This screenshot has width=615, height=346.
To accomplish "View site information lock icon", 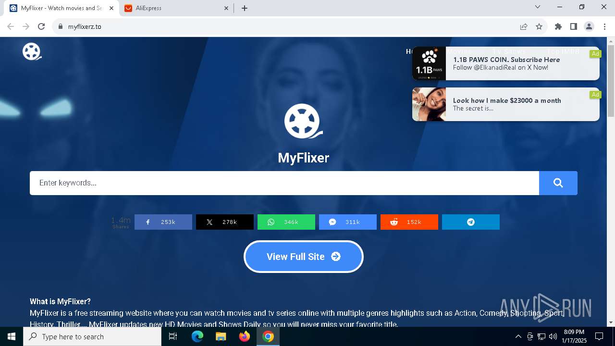I will point(61,26).
